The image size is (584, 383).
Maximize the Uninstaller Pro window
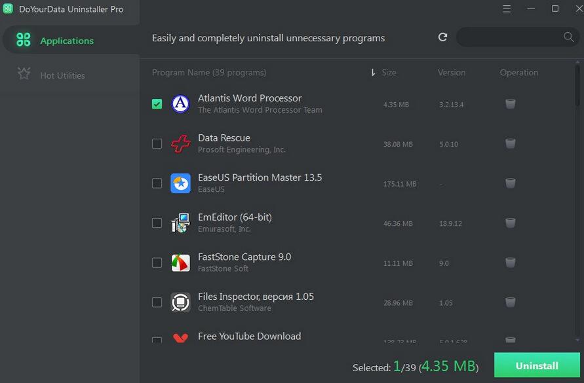555,9
